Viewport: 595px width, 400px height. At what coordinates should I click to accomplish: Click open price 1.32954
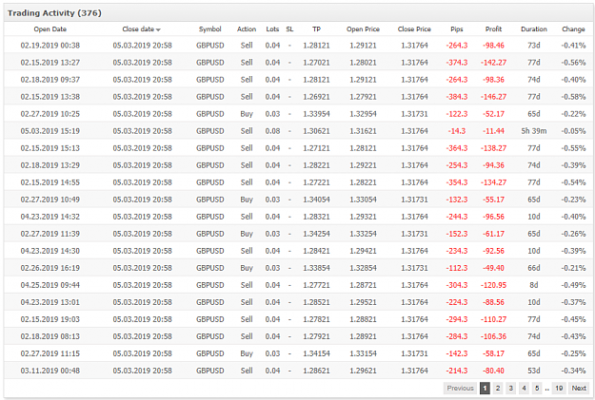[x=363, y=114]
